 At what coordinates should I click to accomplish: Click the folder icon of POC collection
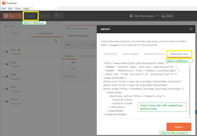(7, 51)
